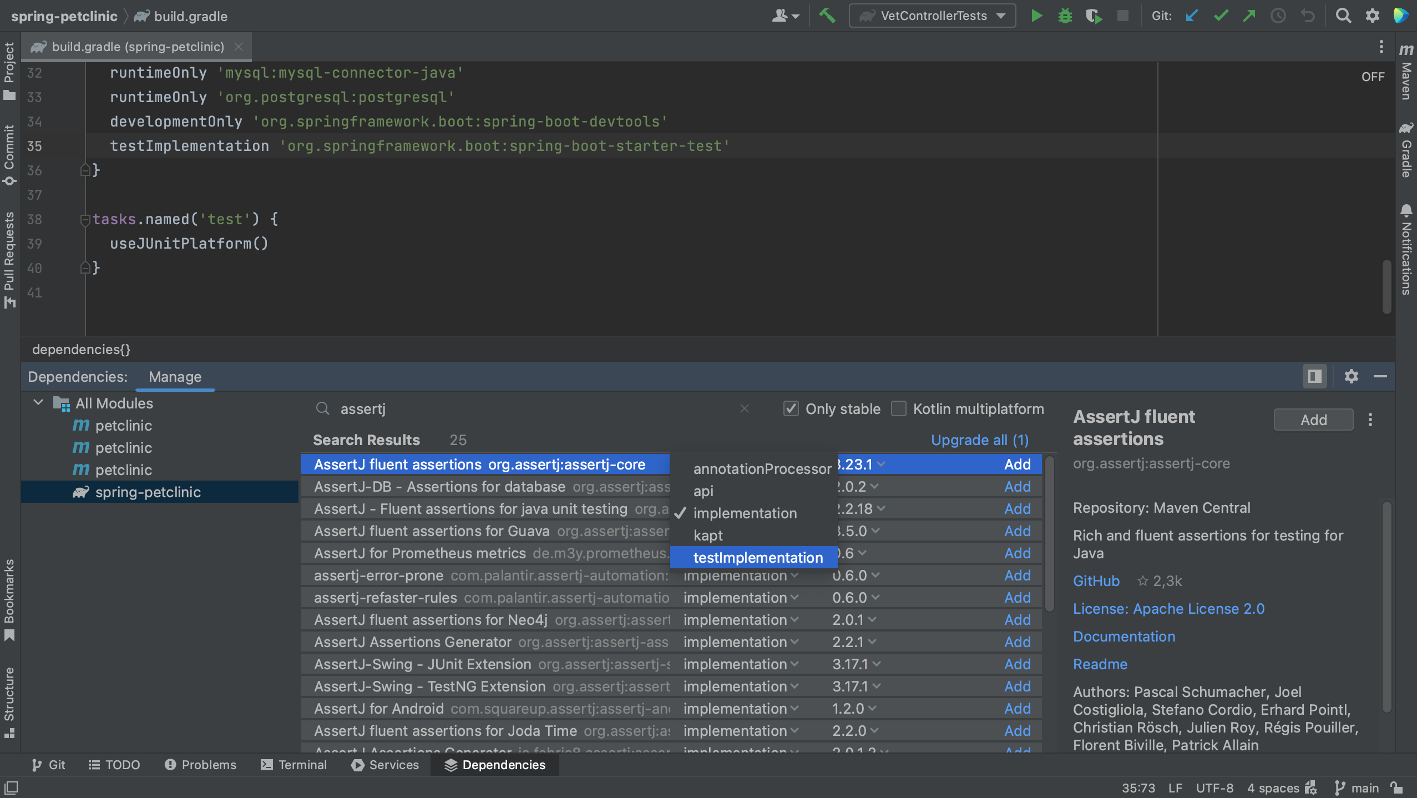Viewport: 1417px width, 798px height.
Task: Click the Run tests play button icon
Action: point(1036,17)
